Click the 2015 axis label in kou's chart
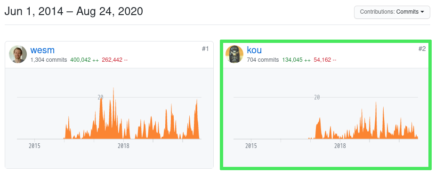Image resolution: width=435 pixels, height=173 pixels. [251, 146]
